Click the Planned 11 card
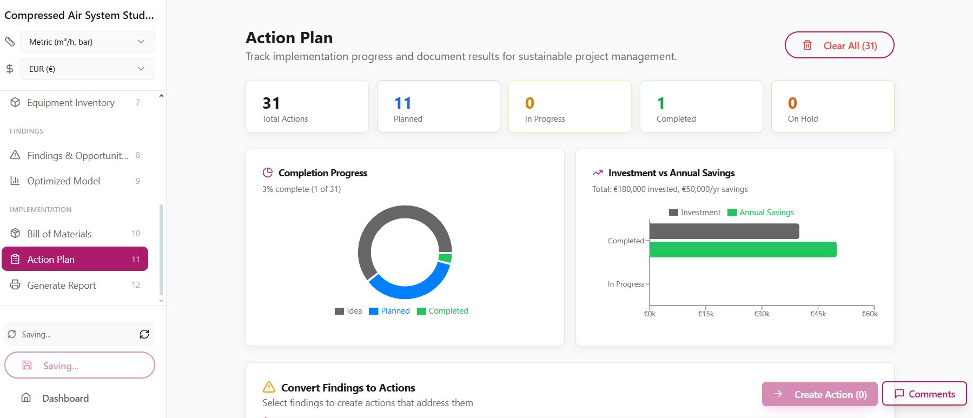Viewport: 973px width, 418px height. [x=439, y=106]
